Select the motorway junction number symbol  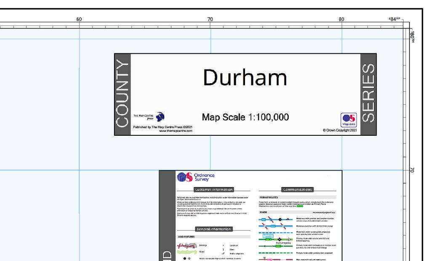click(x=280, y=219)
